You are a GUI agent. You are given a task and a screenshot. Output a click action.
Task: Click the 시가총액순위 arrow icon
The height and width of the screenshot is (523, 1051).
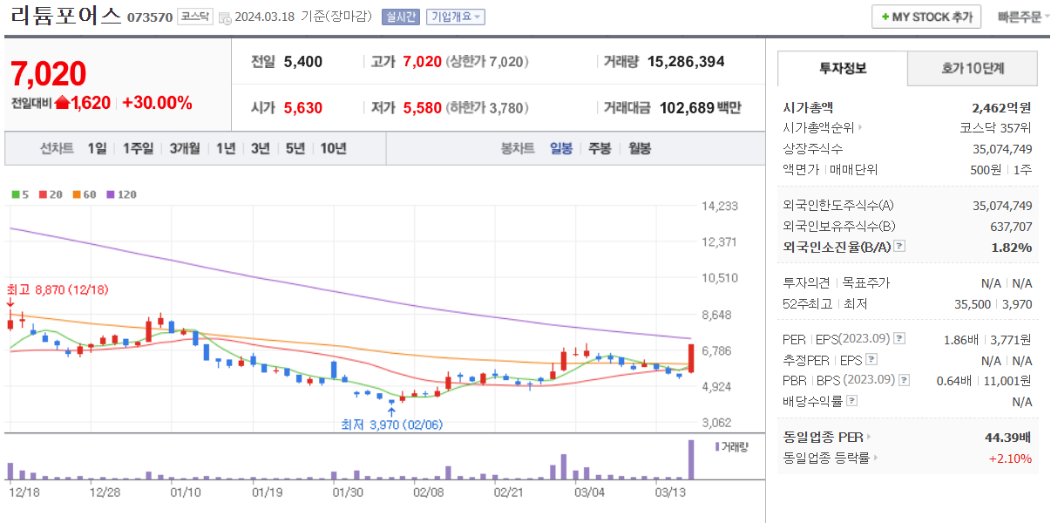(x=860, y=128)
